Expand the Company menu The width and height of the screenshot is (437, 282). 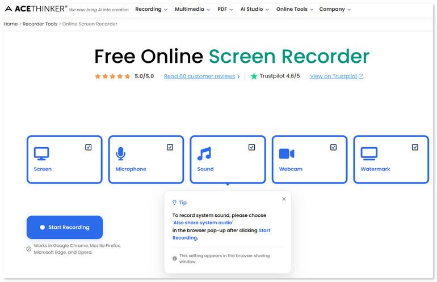[335, 9]
